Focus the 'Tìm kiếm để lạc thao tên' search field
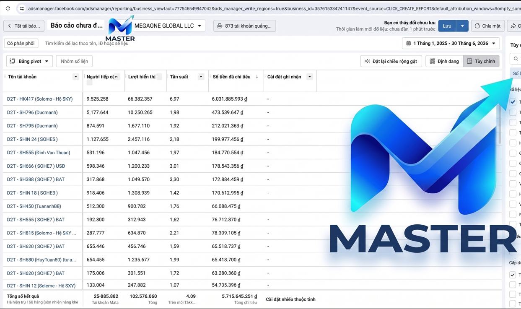This screenshot has height=309, width=521. [x=87, y=43]
